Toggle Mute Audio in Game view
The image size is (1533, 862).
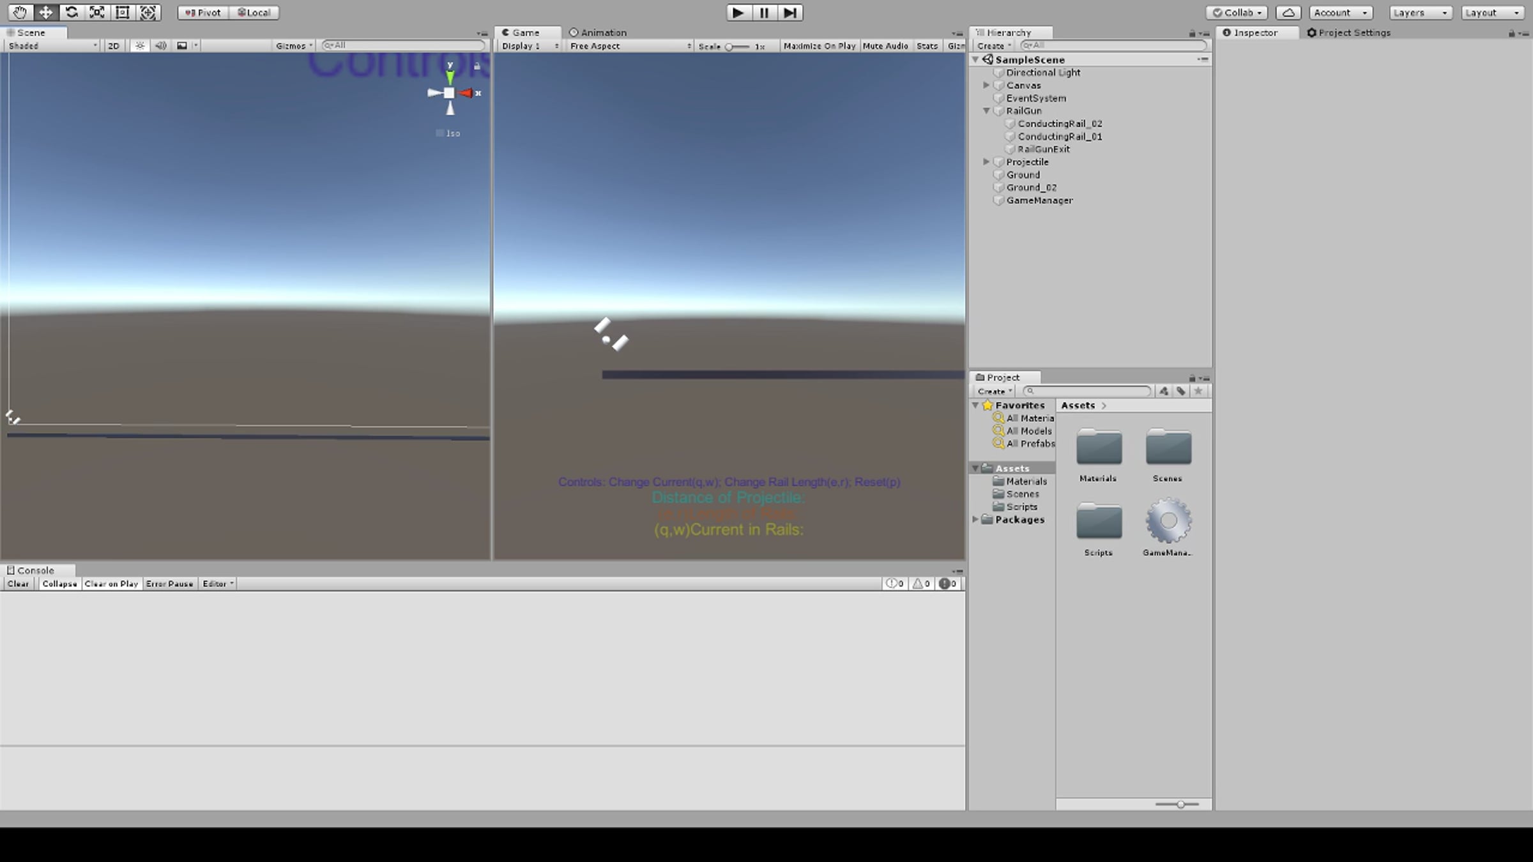pos(885,46)
